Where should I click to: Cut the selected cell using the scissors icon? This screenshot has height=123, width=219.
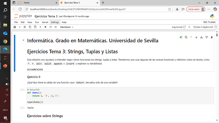(x=25, y=27)
